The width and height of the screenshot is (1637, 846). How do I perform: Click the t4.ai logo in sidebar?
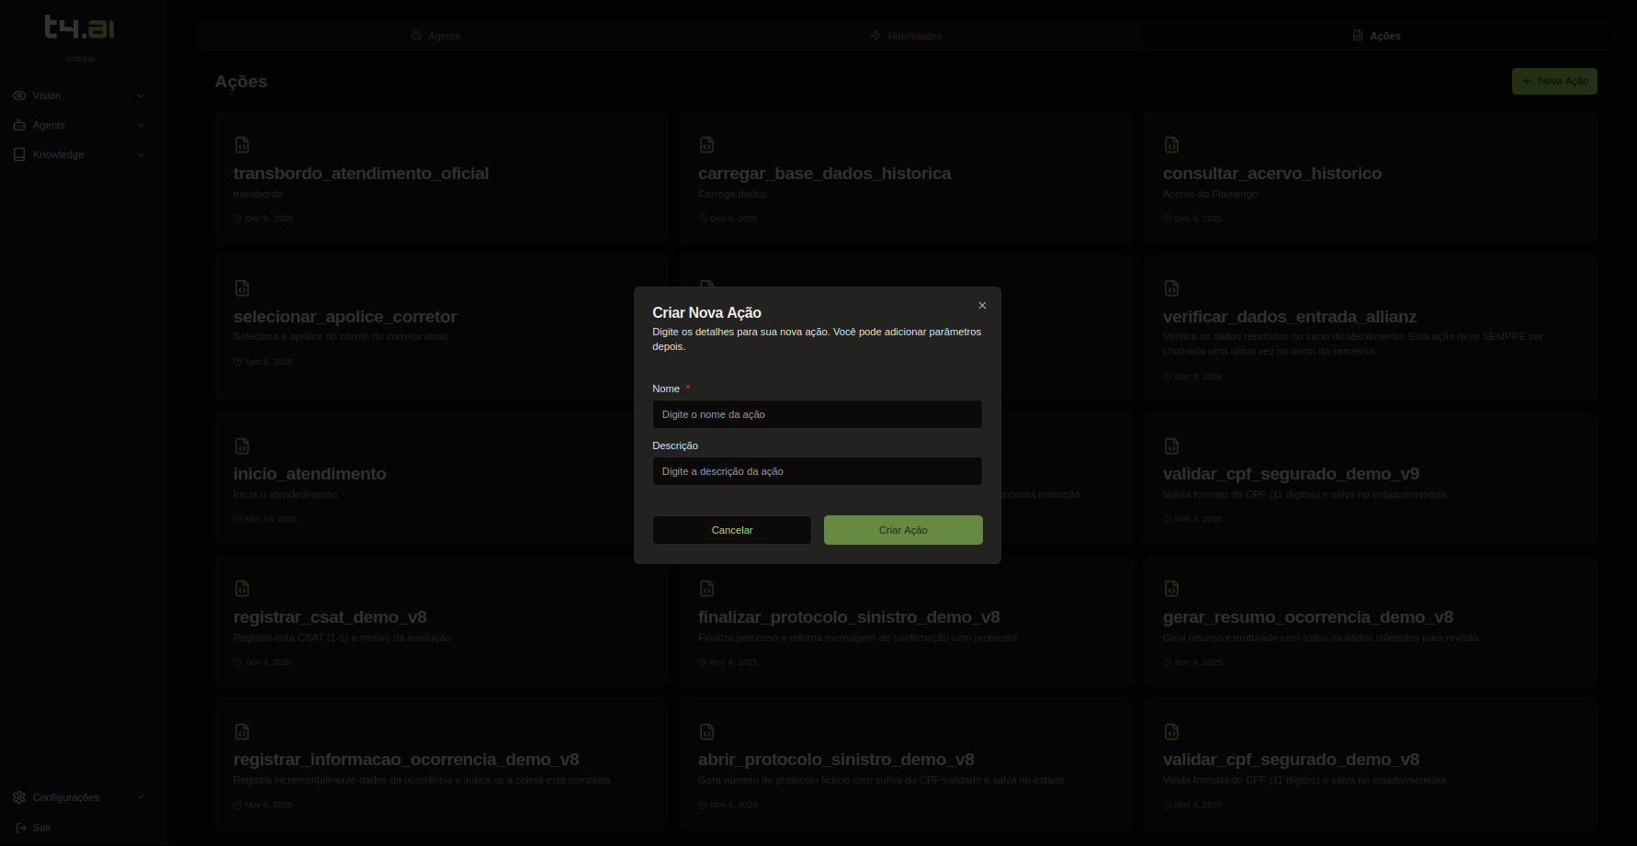[80, 28]
